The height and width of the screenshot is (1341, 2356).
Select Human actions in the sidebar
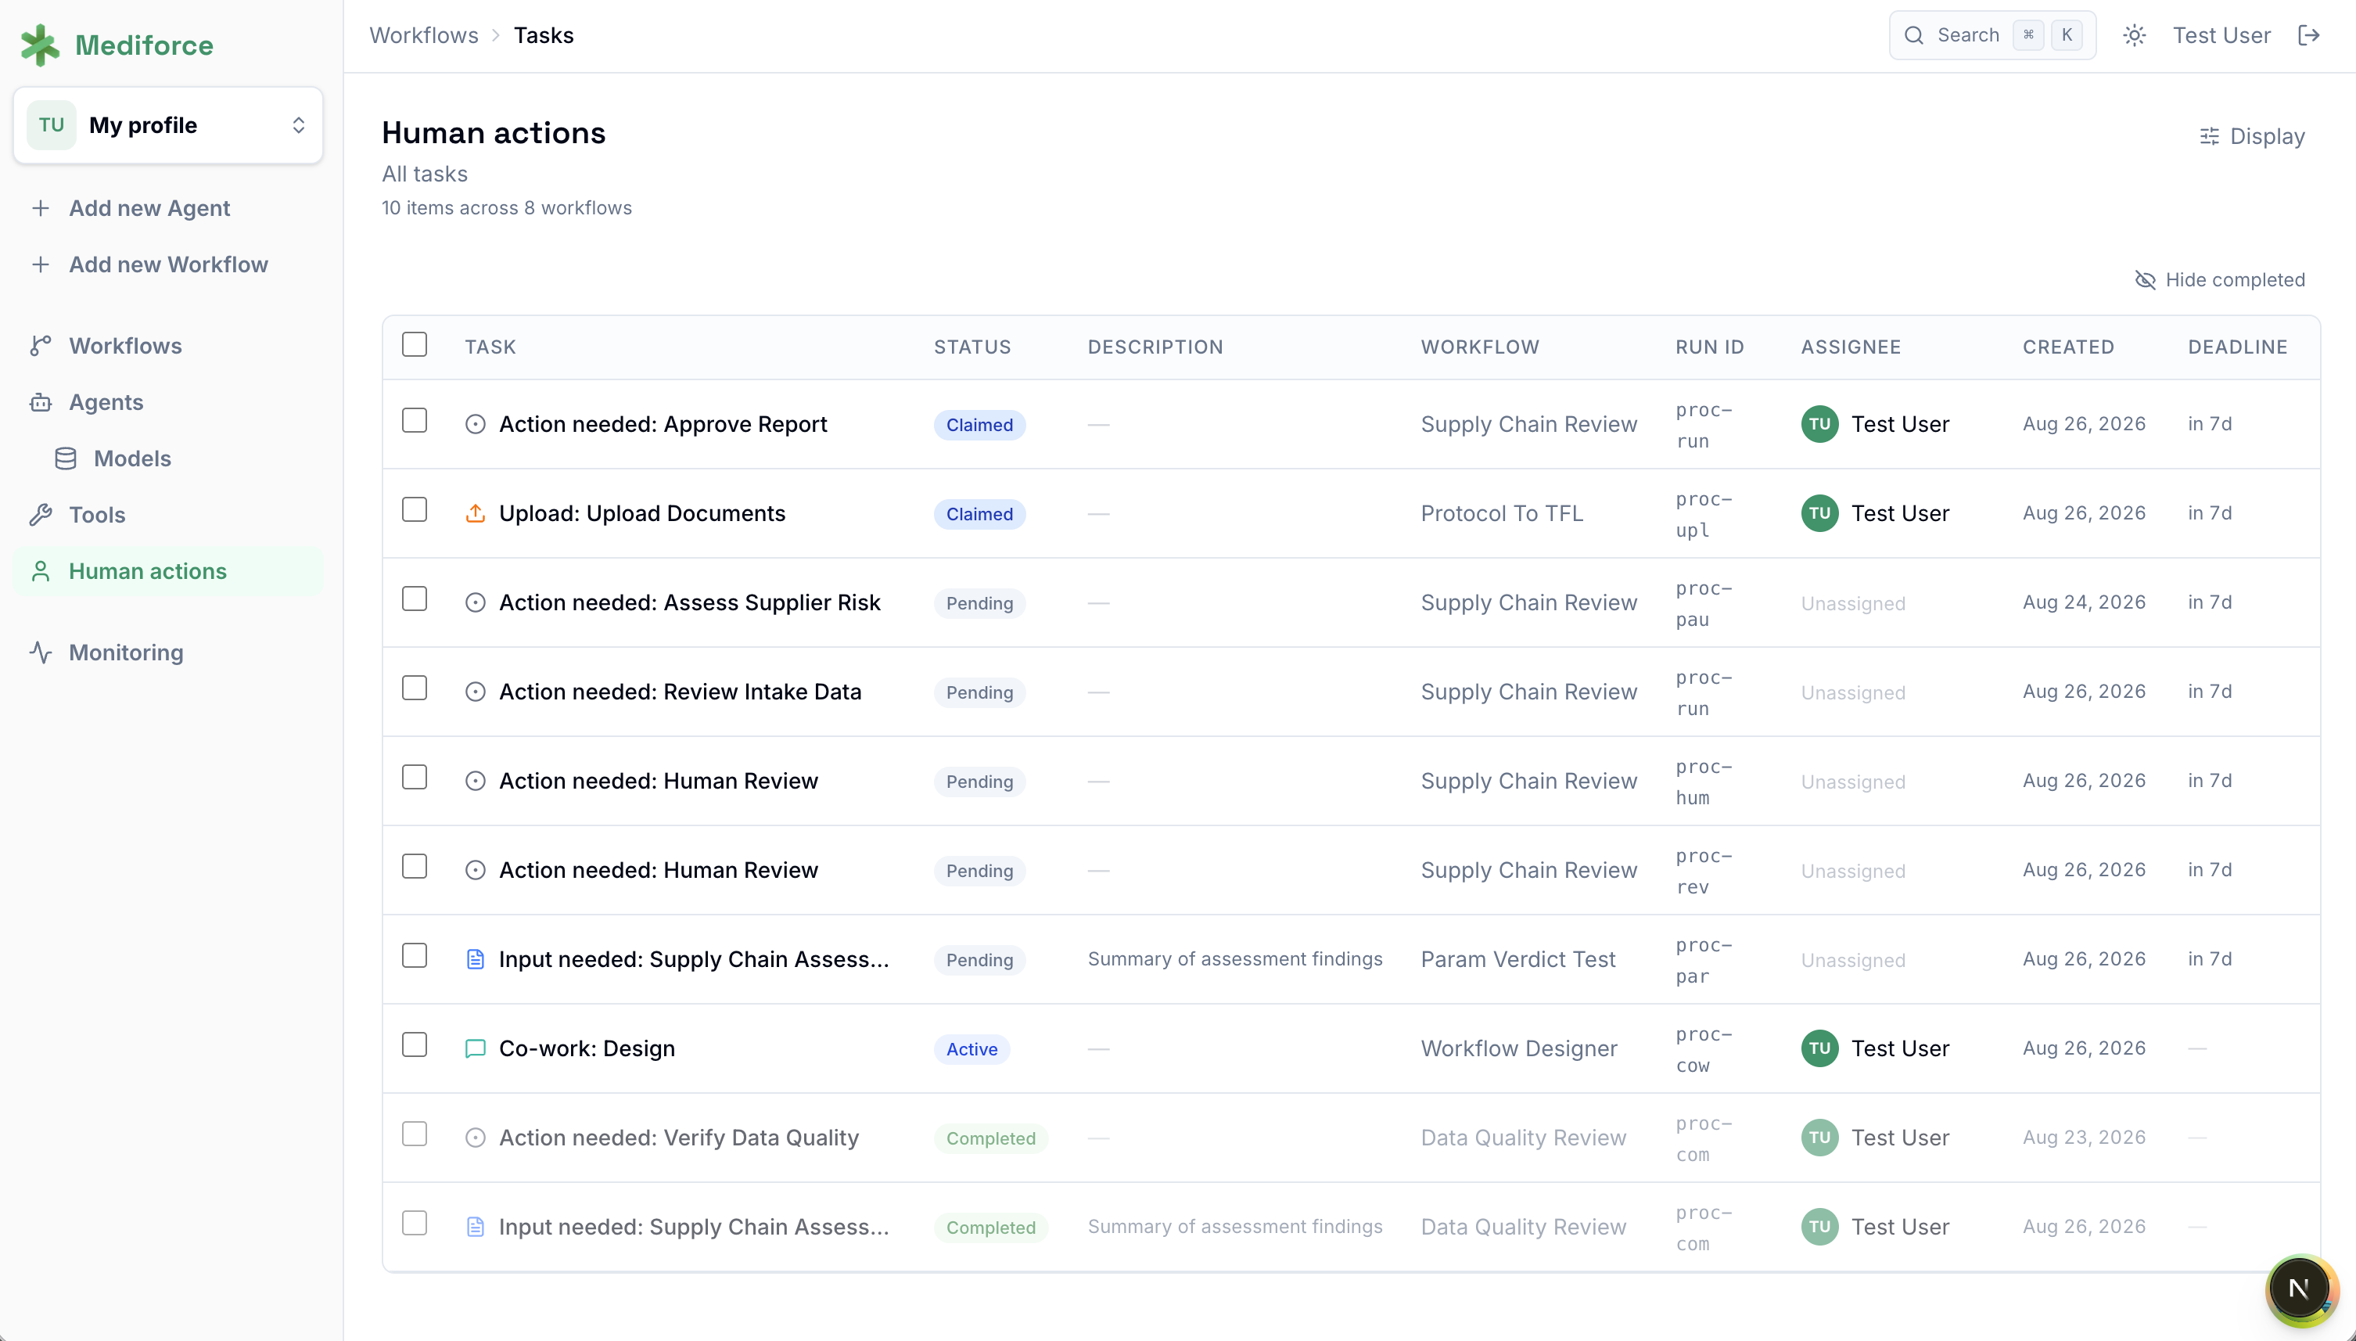click(x=168, y=571)
